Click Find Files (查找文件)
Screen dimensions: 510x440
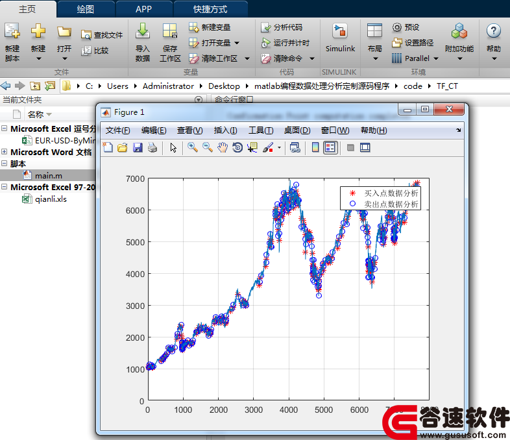coord(102,35)
